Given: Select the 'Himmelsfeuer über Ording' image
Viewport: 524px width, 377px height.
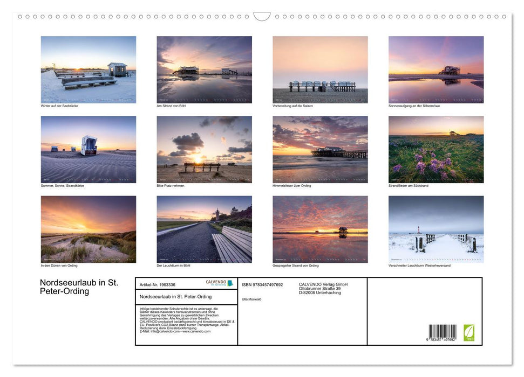Looking at the screenshot, I should (x=320, y=149).
